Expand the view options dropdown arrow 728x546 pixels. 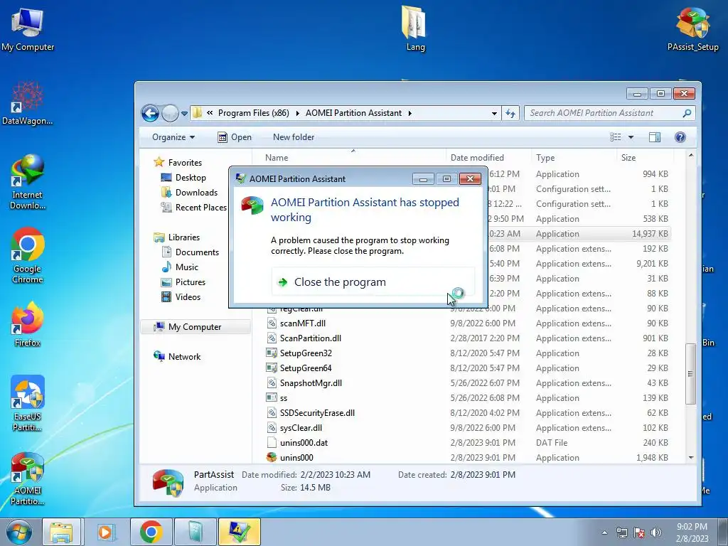coord(631,137)
